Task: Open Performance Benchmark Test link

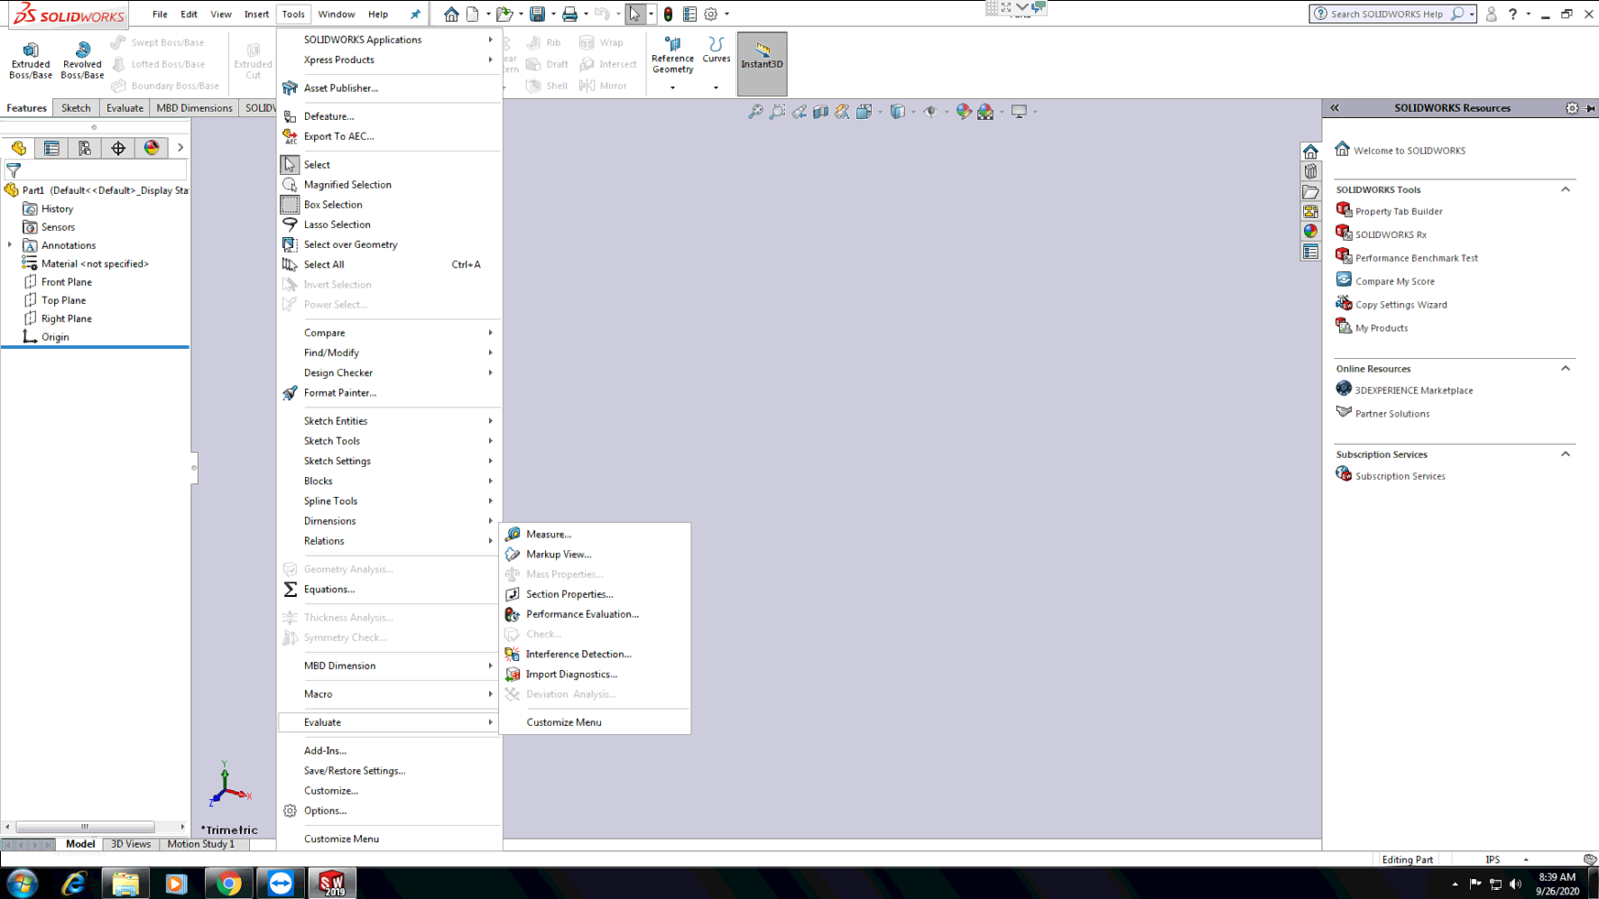Action: point(1416,258)
